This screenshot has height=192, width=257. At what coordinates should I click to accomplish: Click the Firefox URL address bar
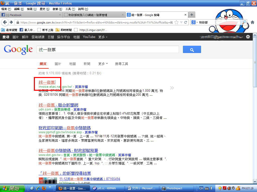(97, 22)
